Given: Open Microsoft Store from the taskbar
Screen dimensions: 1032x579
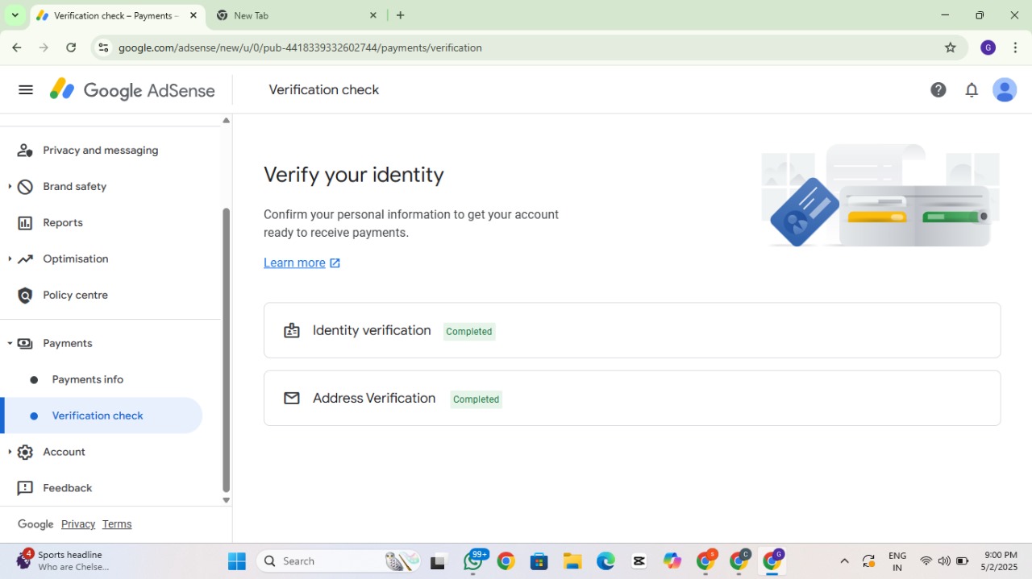Looking at the screenshot, I should tap(539, 561).
